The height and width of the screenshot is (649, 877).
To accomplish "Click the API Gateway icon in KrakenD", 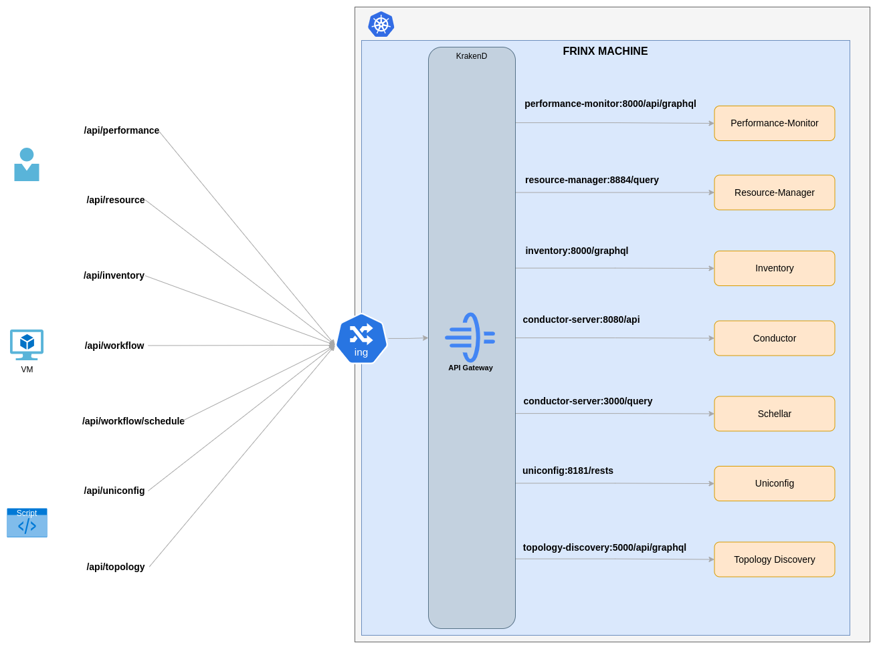I will (x=470, y=338).
